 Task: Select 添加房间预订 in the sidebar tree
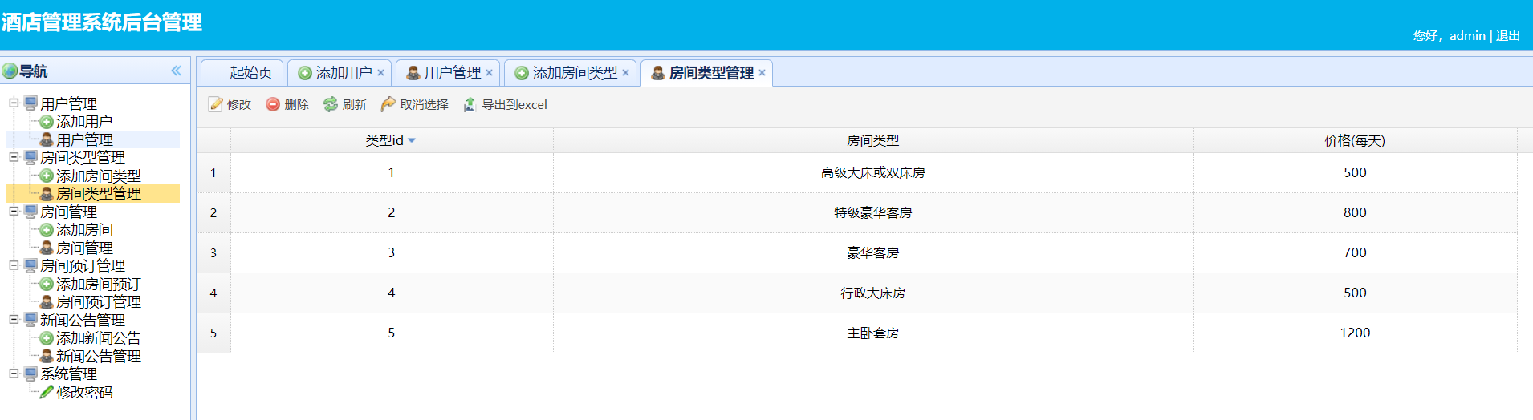98,285
